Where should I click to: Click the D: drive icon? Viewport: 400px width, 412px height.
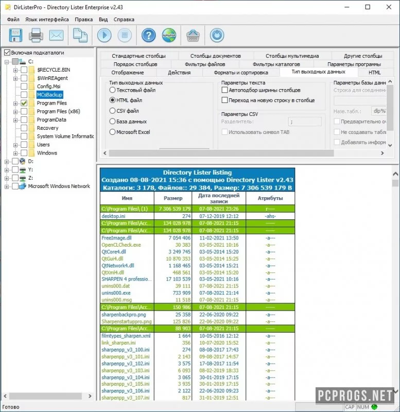point(22,161)
